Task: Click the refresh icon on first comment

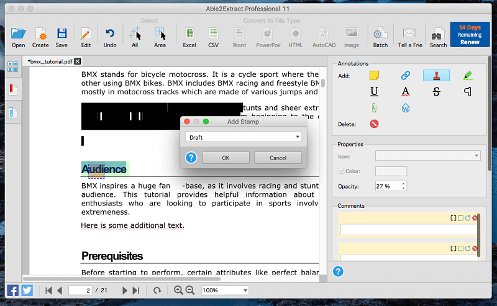Action: 468,218
